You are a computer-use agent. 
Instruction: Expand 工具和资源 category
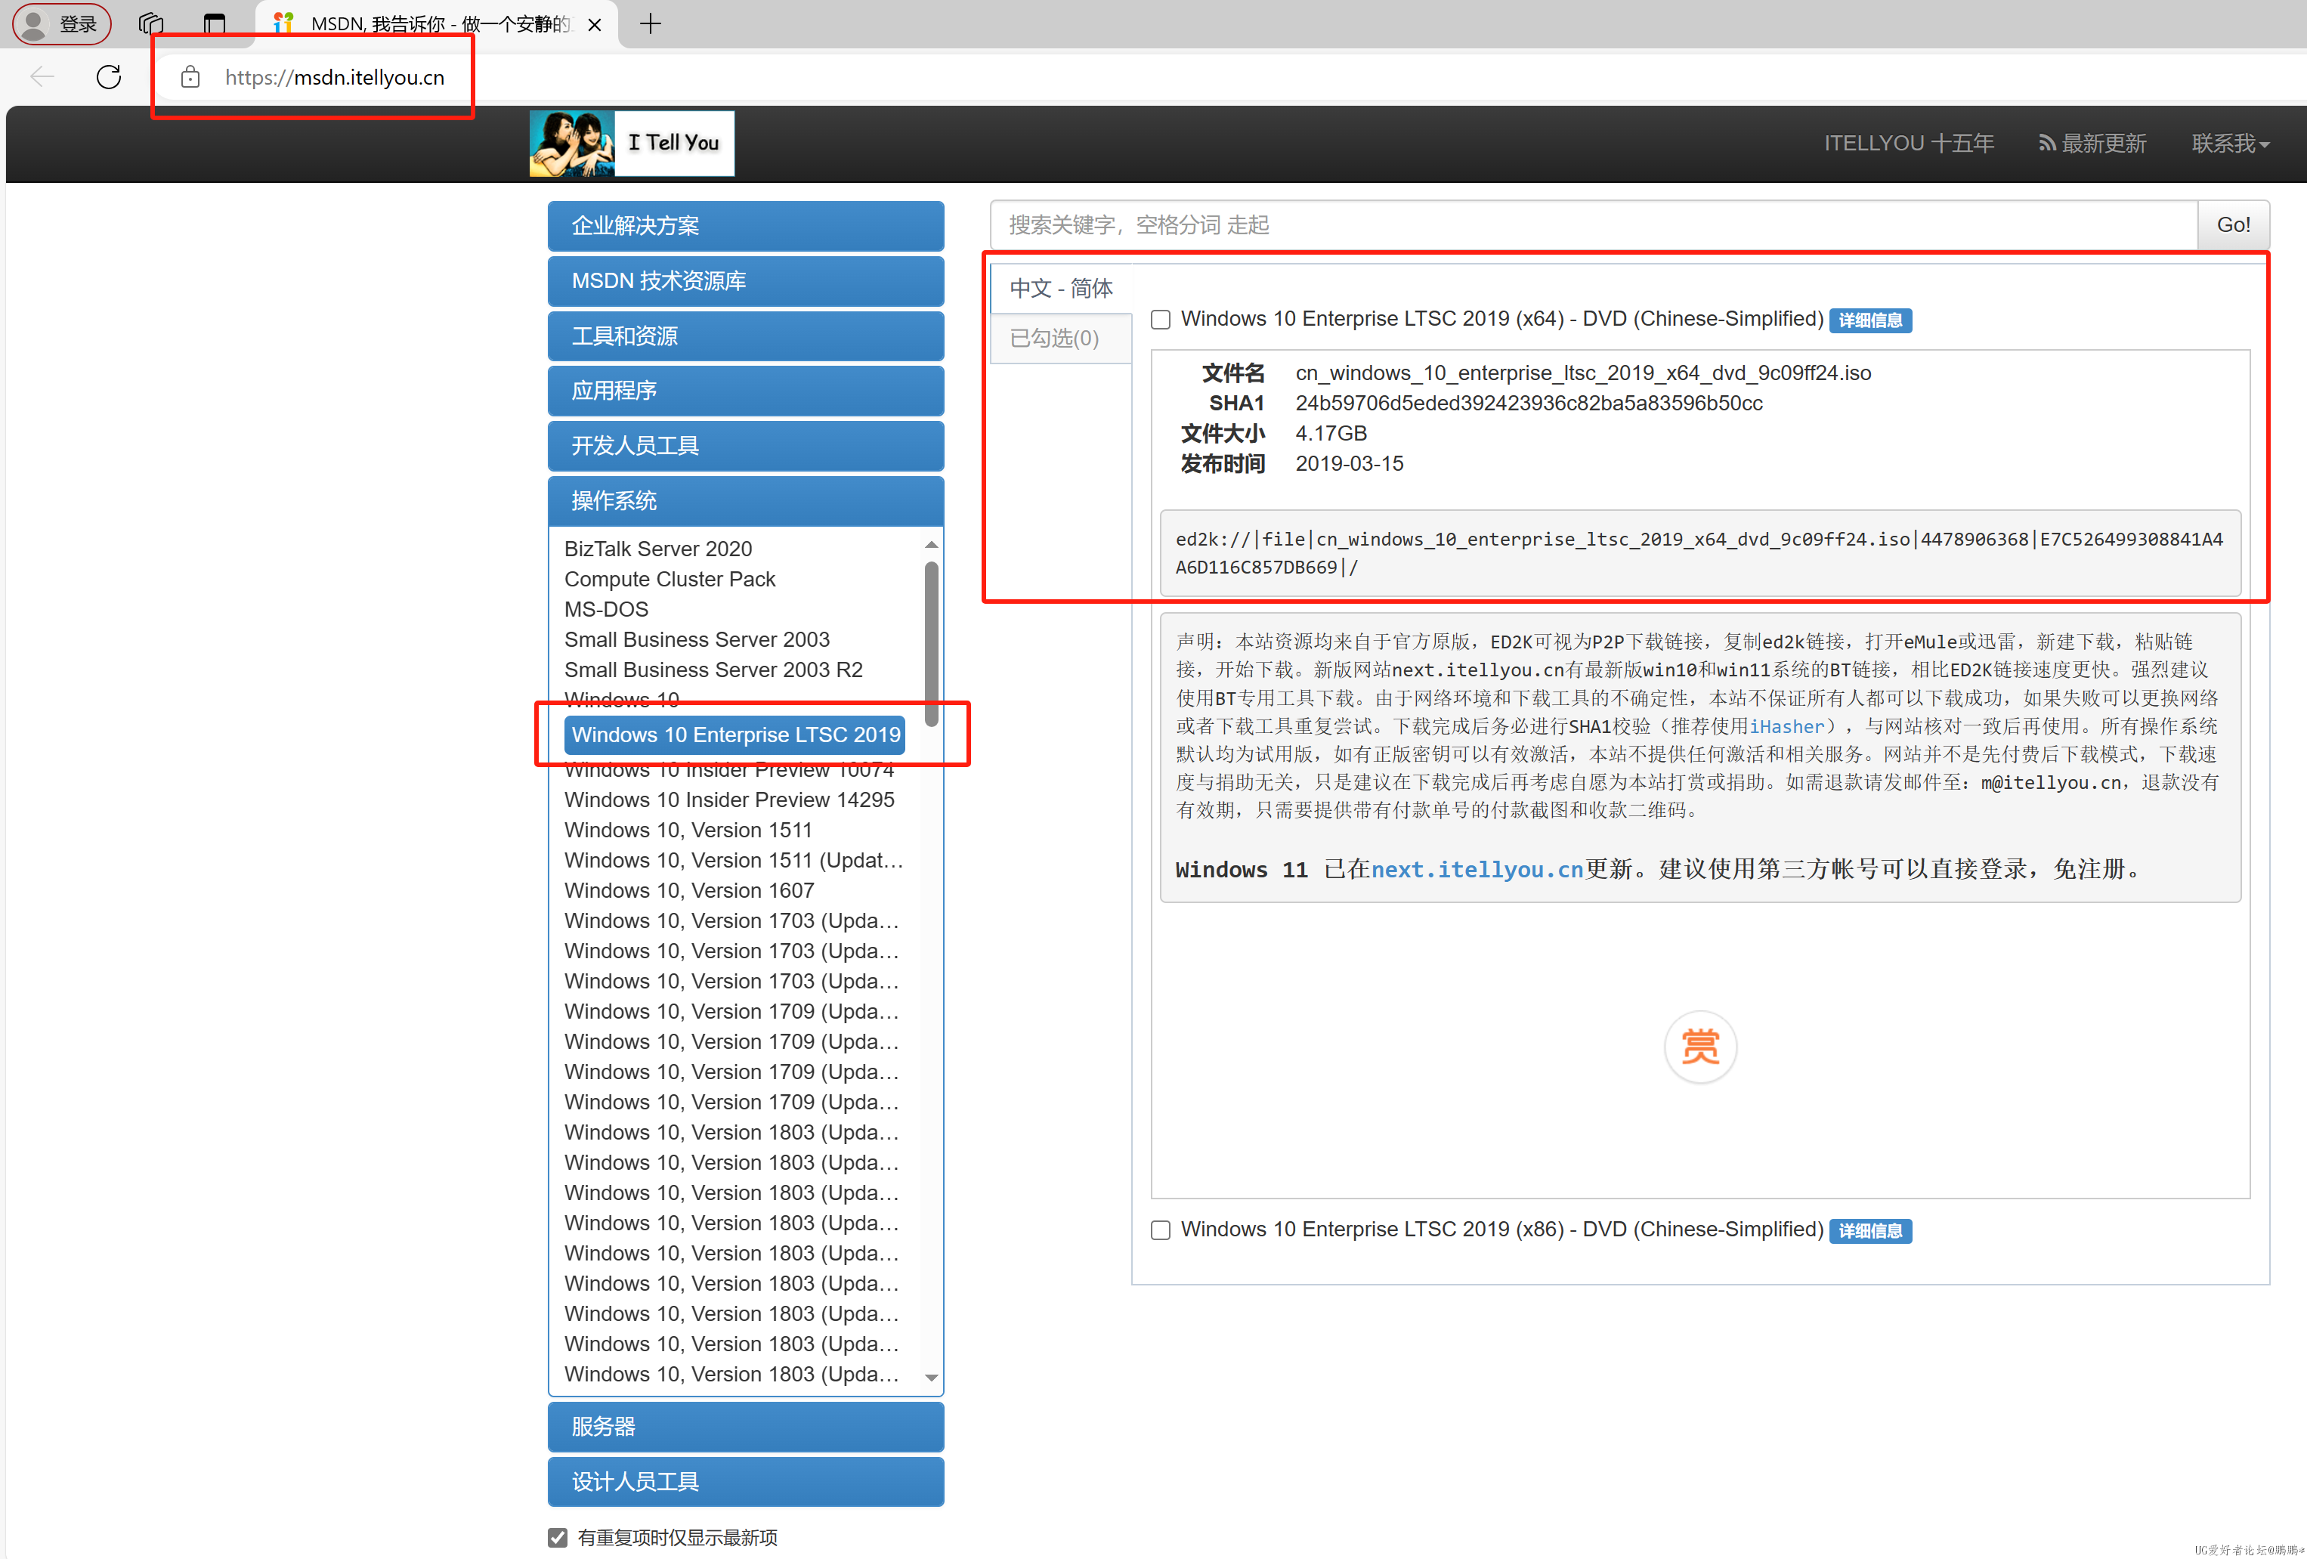click(746, 336)
